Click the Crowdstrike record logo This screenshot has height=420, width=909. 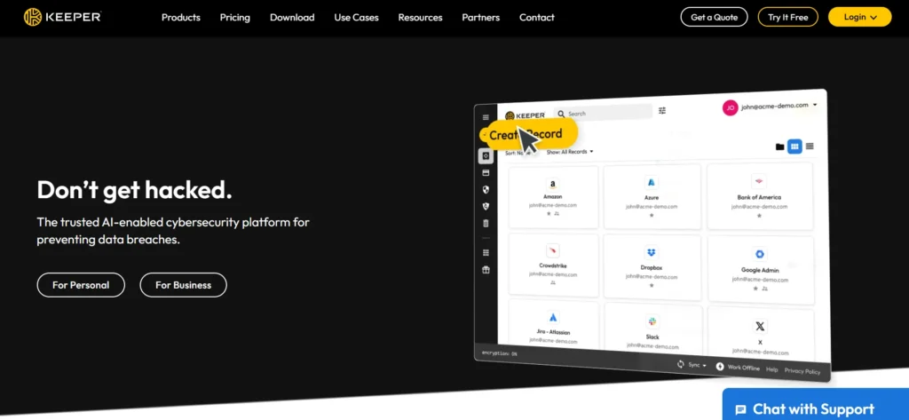click(x=552, y=251)
